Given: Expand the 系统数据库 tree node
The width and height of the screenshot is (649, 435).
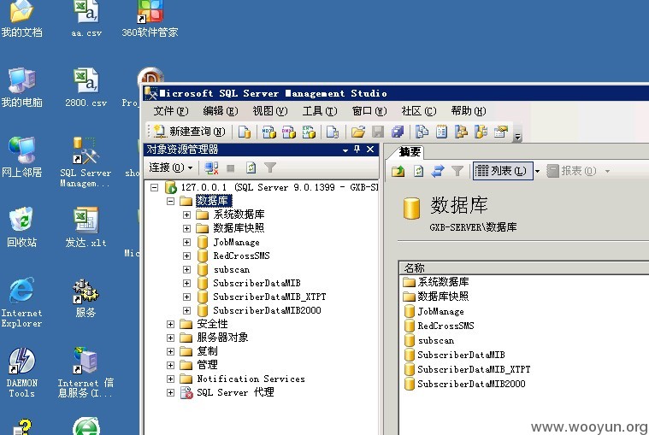Looking at the screenshot, I should [x=186, y=215].
